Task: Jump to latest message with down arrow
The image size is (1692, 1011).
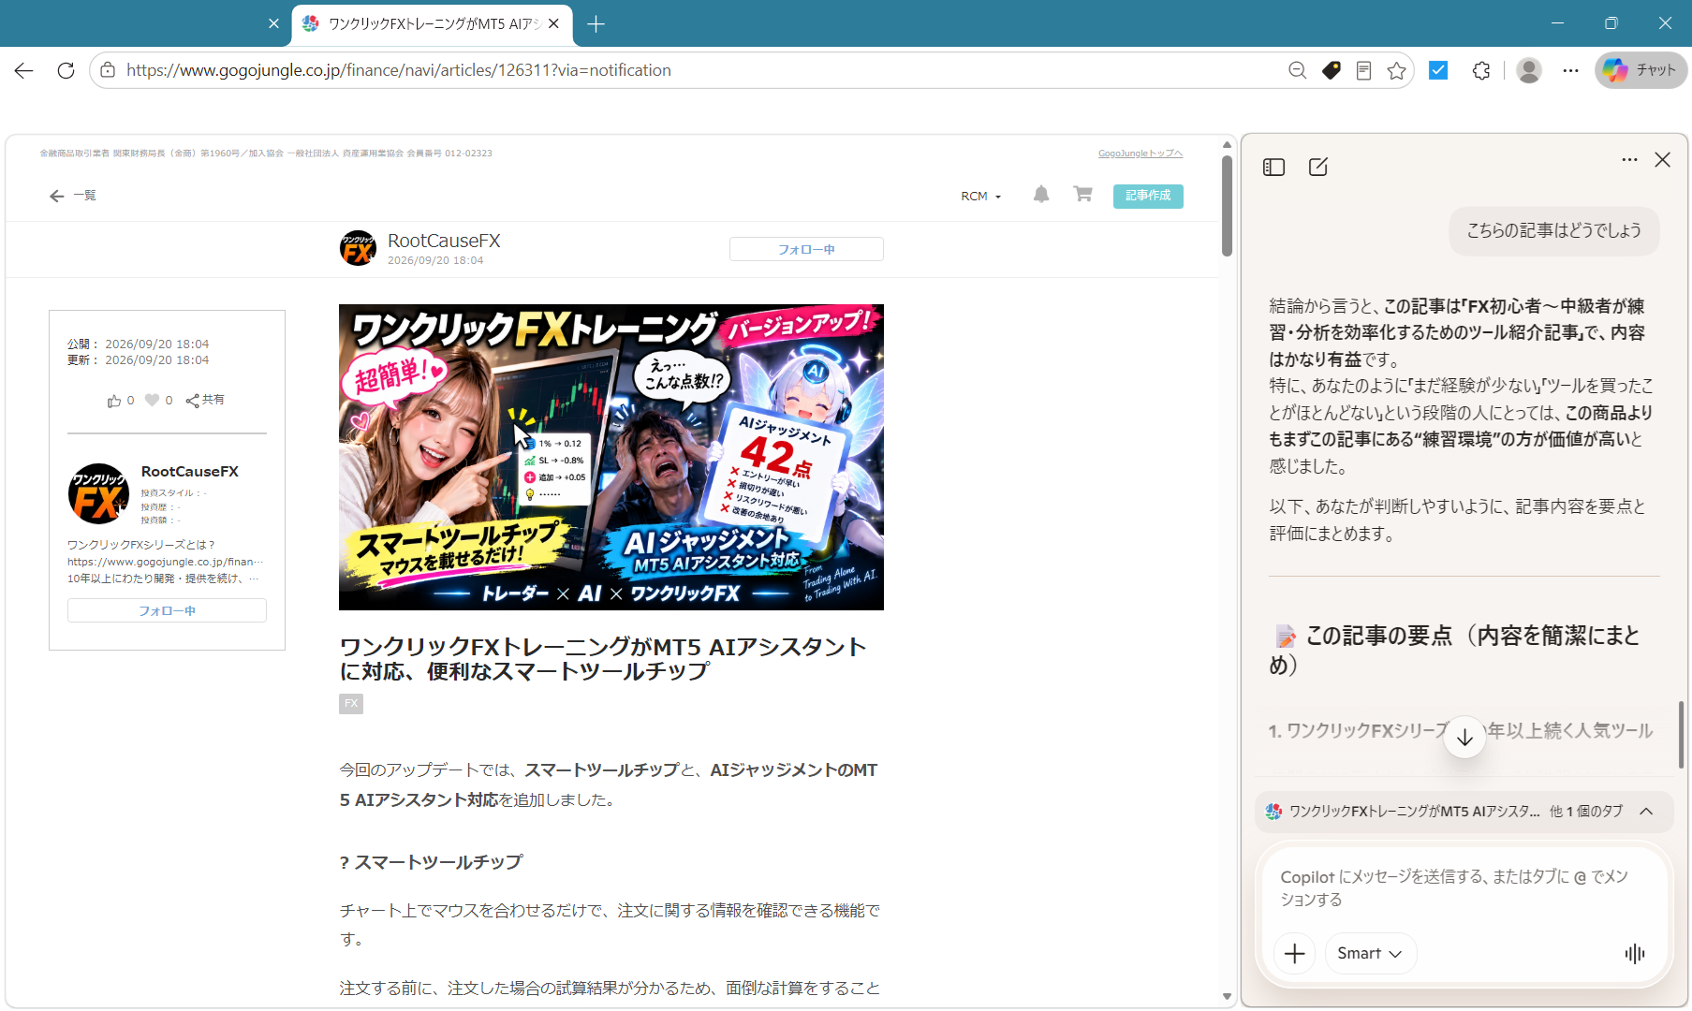Action: pos(1464,738)
